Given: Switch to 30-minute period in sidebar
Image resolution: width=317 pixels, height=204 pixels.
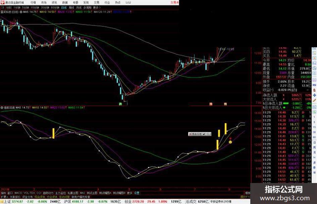Looking at the screenshot, I should click(x=314, y=132).
